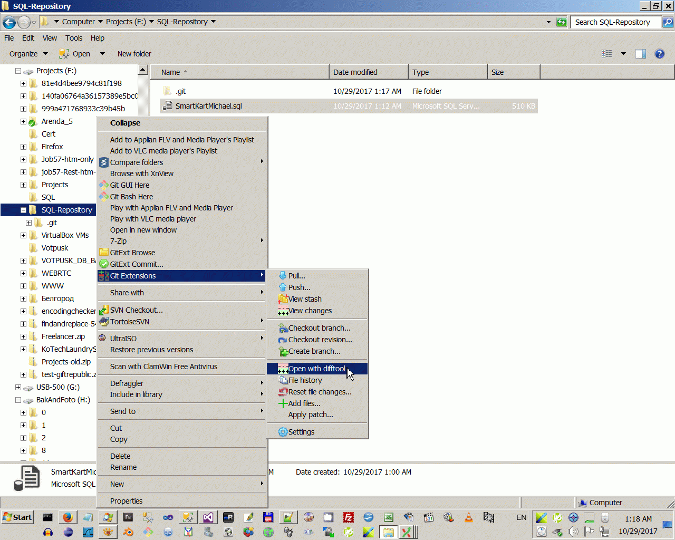Open FileZilla from the taskbar

(349, 517)
